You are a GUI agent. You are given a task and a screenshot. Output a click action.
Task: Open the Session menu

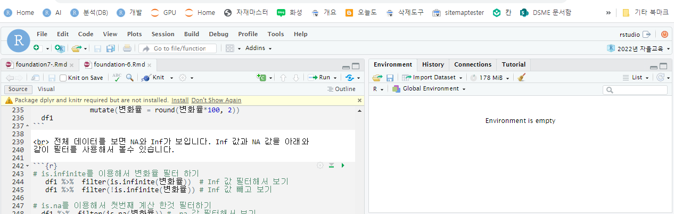[x=163, y=34]
